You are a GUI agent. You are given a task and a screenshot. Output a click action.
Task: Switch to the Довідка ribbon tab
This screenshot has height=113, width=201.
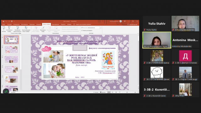pos(69,24)
